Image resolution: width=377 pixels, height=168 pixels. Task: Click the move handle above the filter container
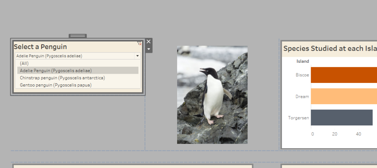[78, 36]
